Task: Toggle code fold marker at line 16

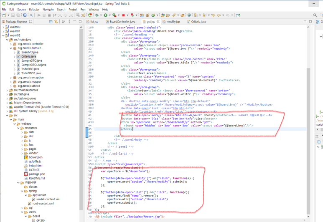Action: (x=92, y=28)
